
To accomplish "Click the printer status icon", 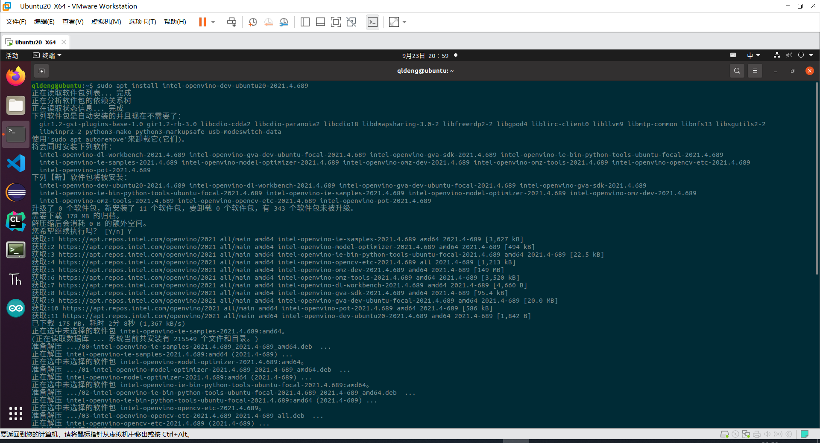I will point(756,434).
